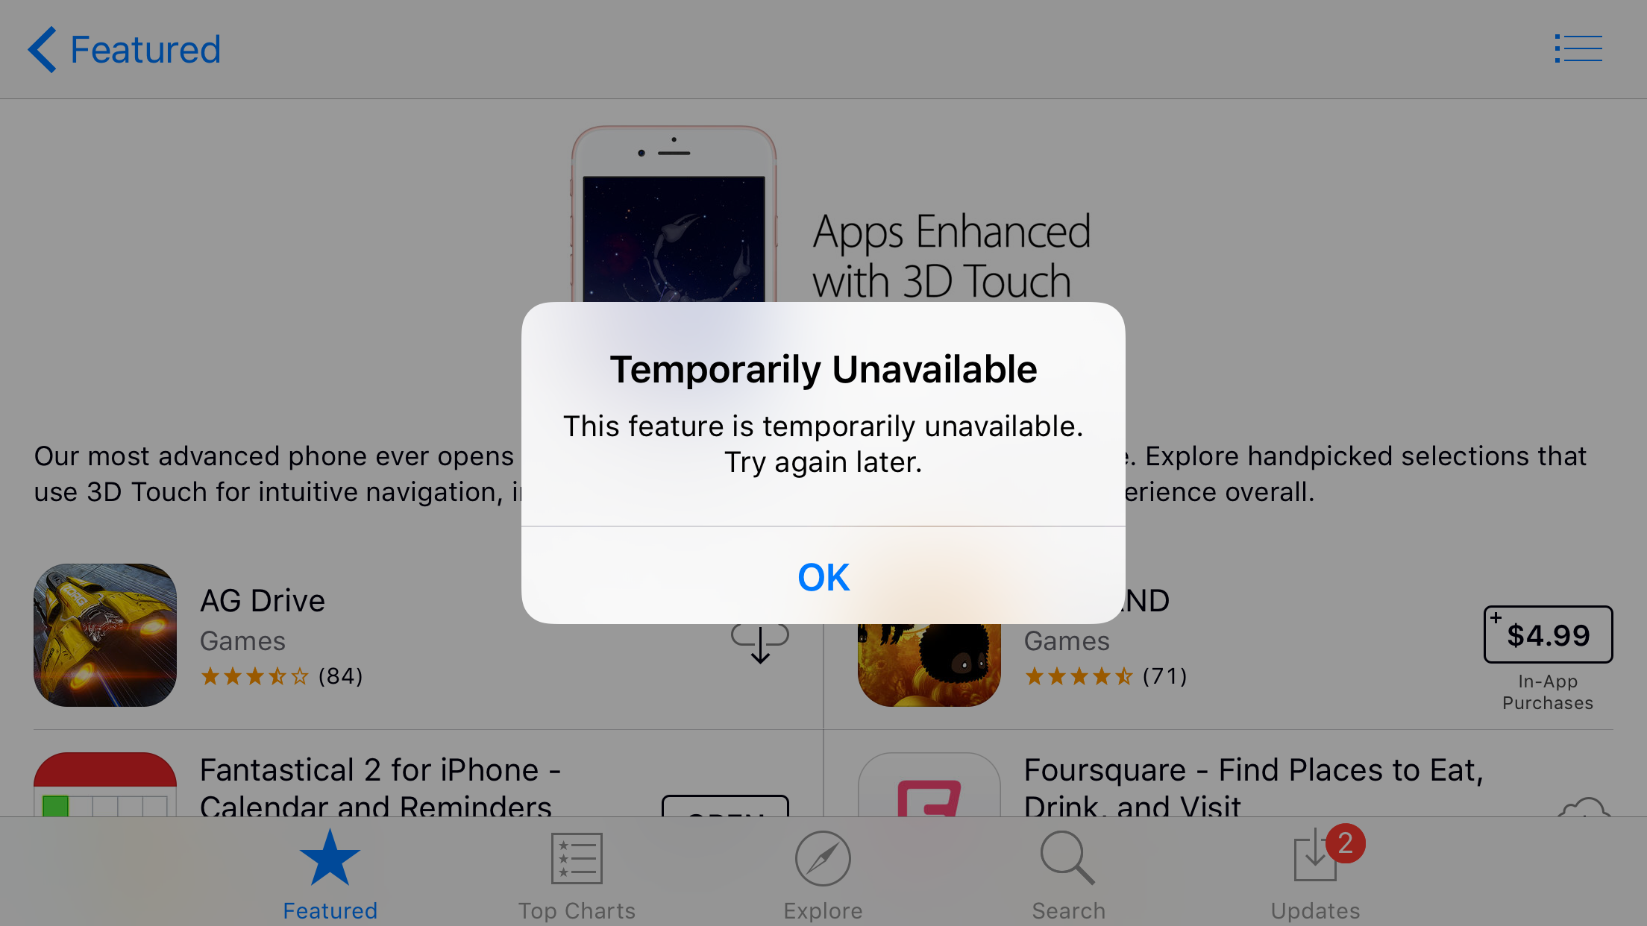Click OK to dismiss the dialog
The height and width of the screenshot is (926, 1647).
(823, 576)
